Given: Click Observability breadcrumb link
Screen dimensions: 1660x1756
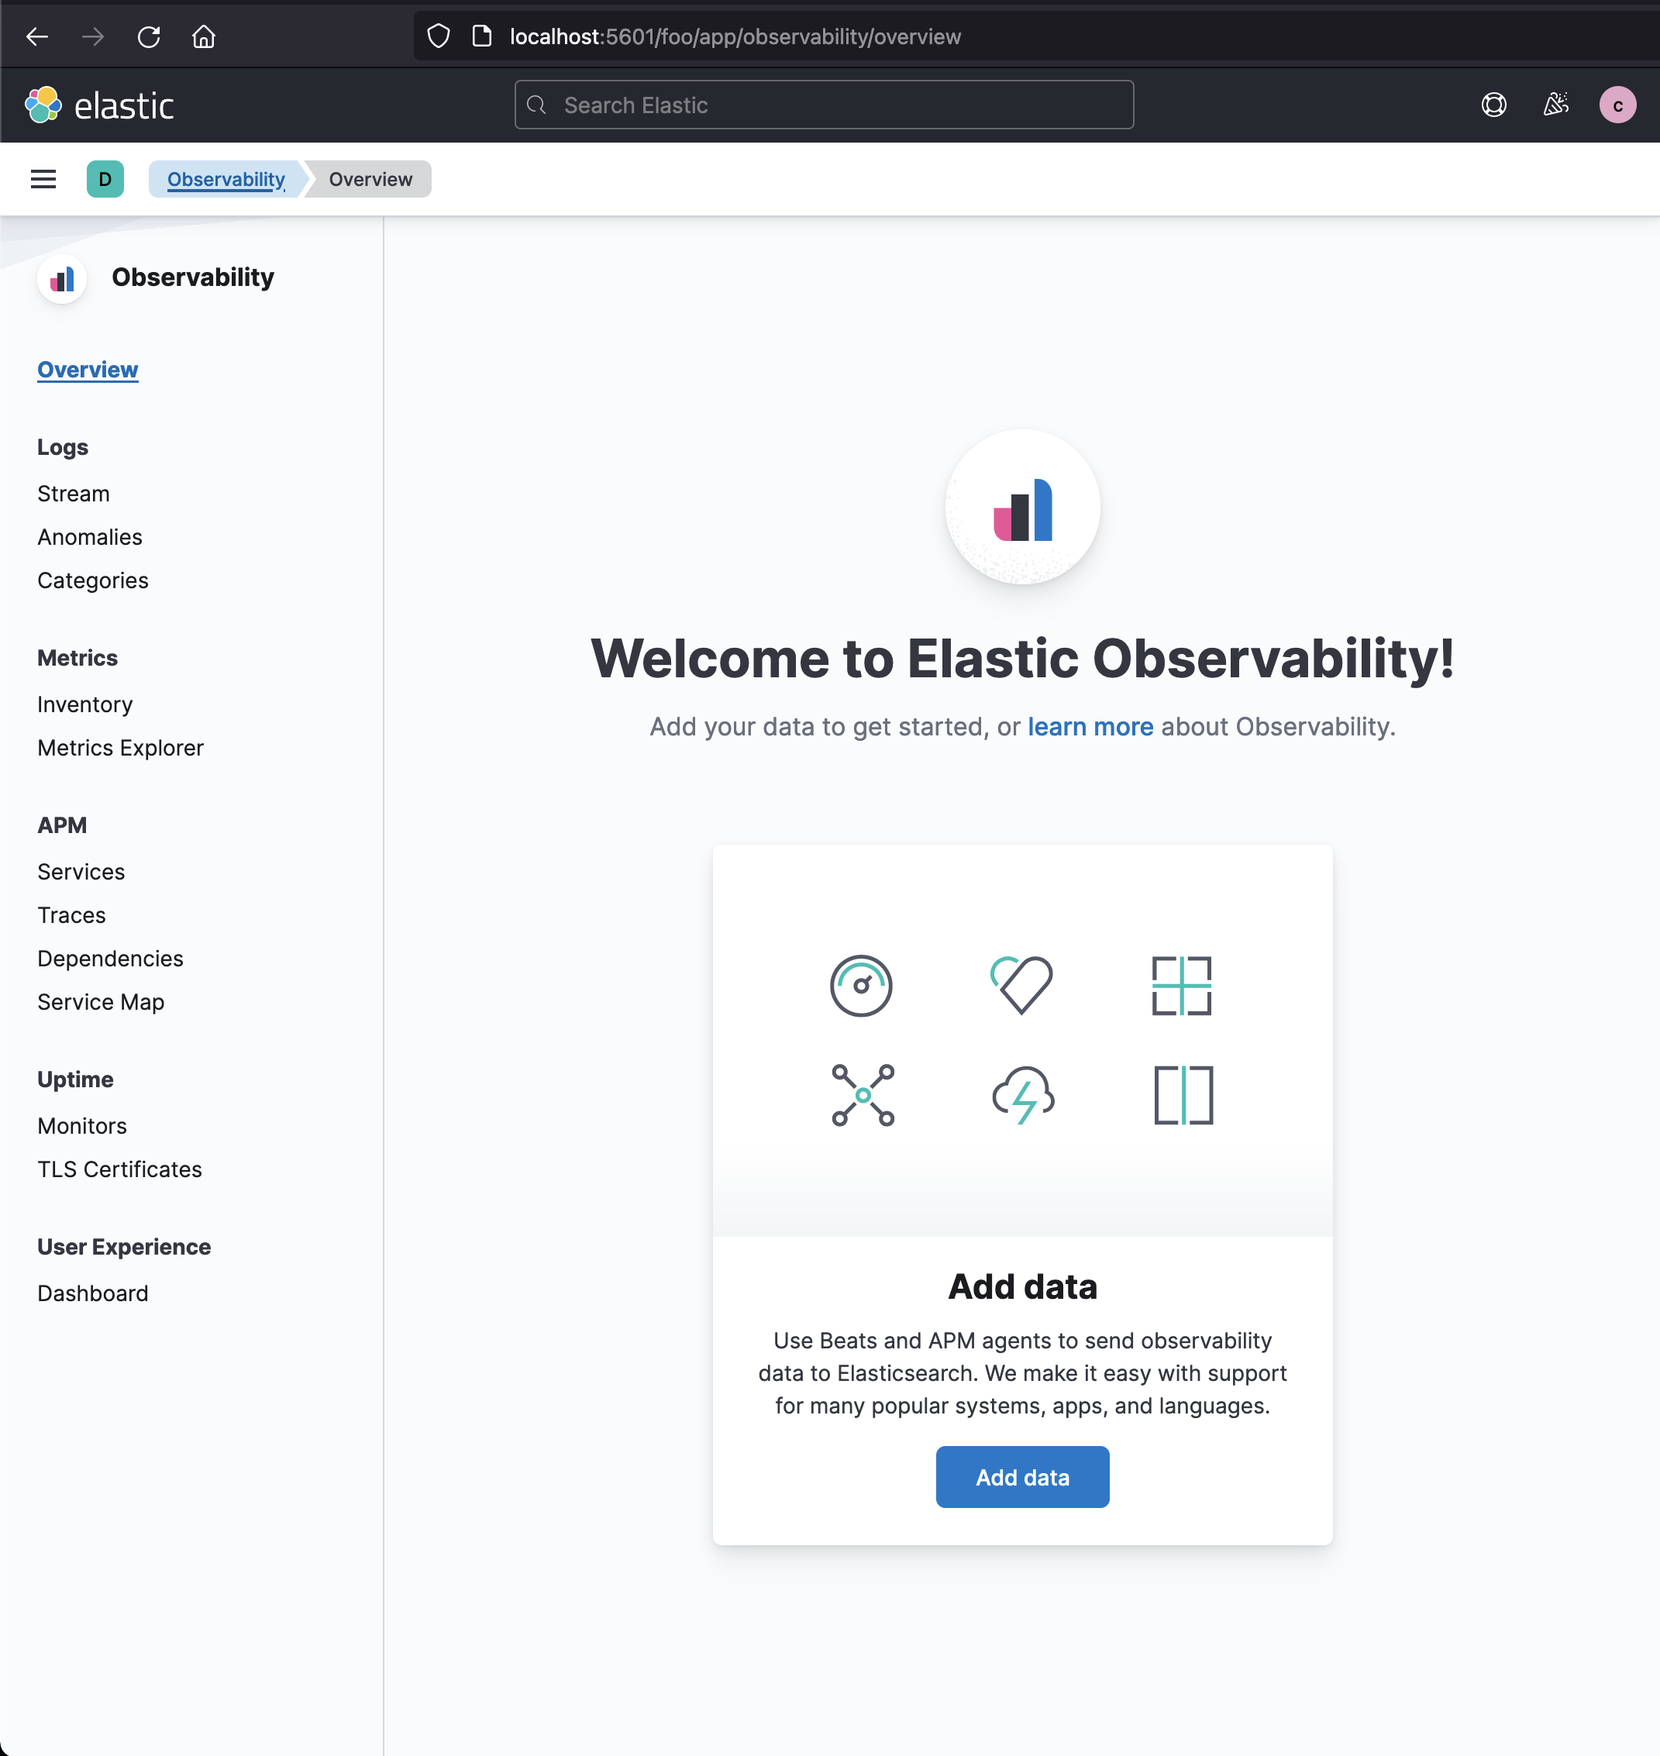Looking at the screenshot, I should click(226, 180).
